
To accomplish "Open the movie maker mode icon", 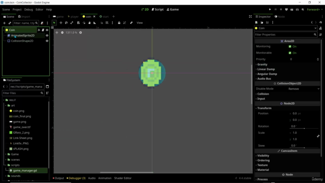I will tap(303, 9).
